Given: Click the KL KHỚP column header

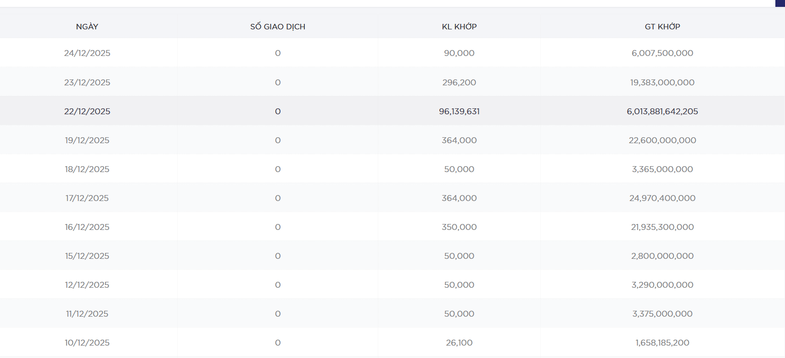Looking at the screenshot, I should 459,27.
